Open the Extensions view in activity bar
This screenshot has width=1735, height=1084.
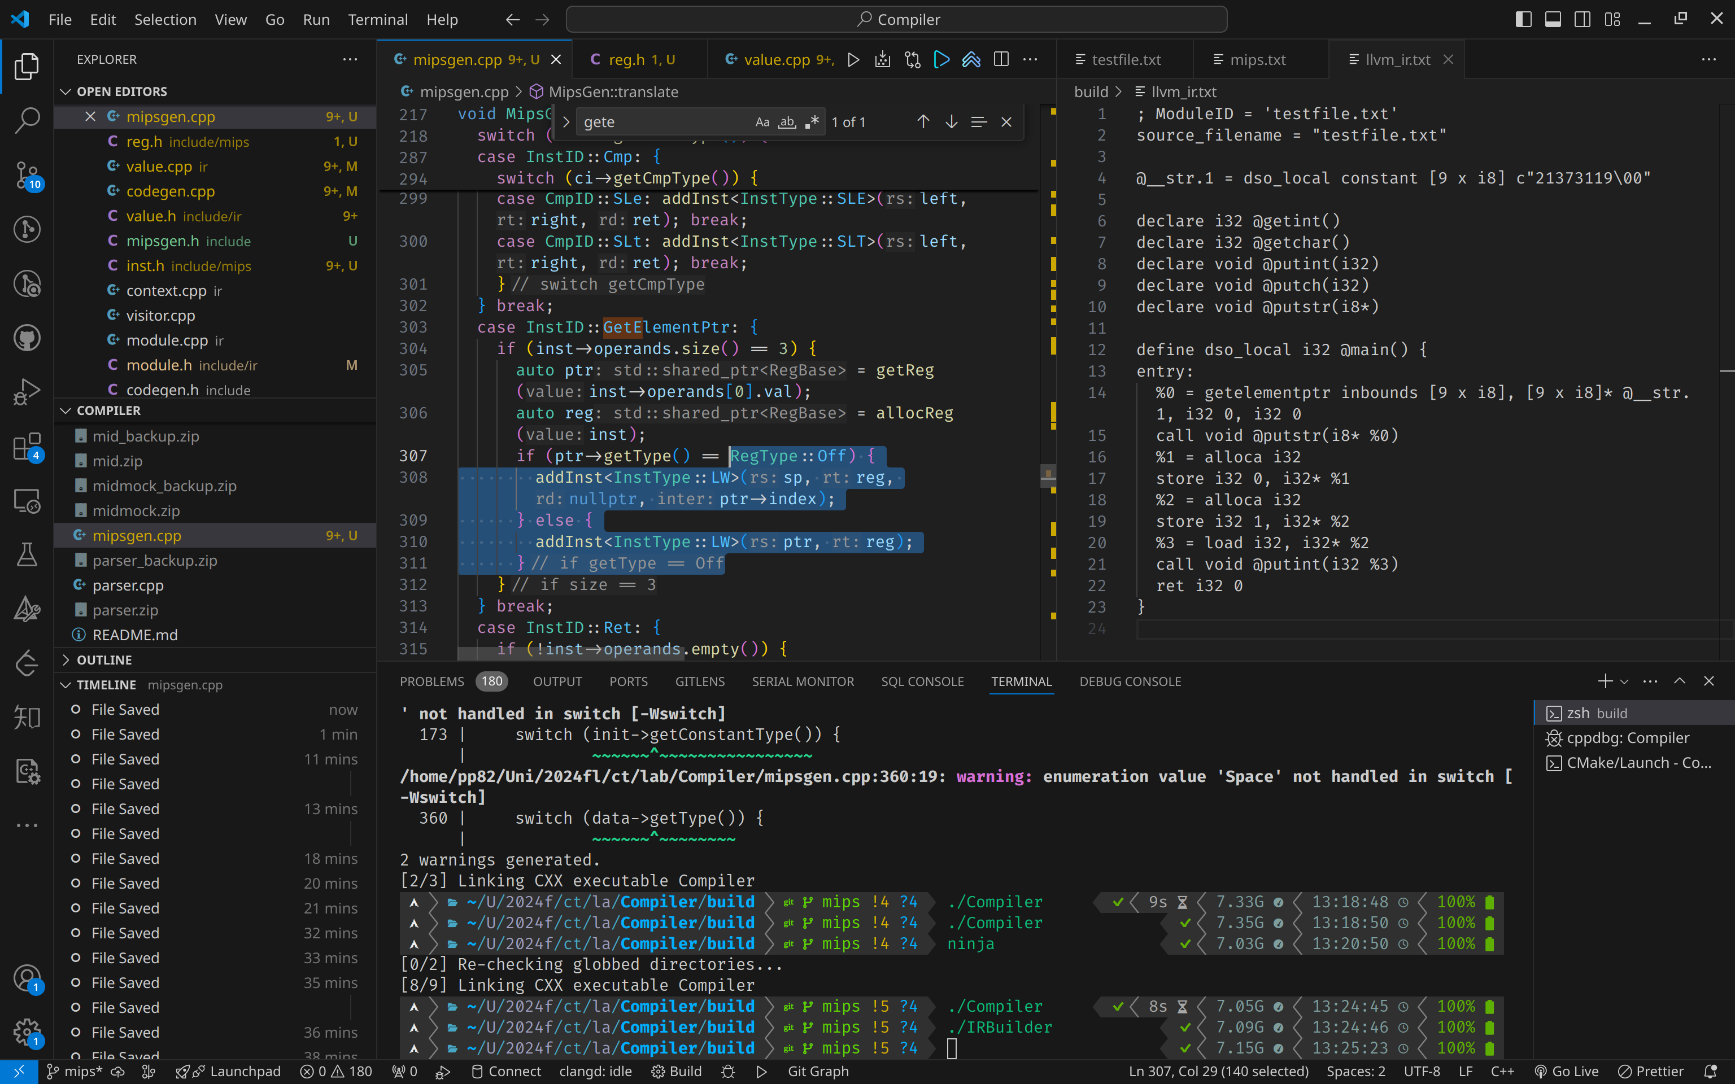pyautogui.click(x=27, y=447)
